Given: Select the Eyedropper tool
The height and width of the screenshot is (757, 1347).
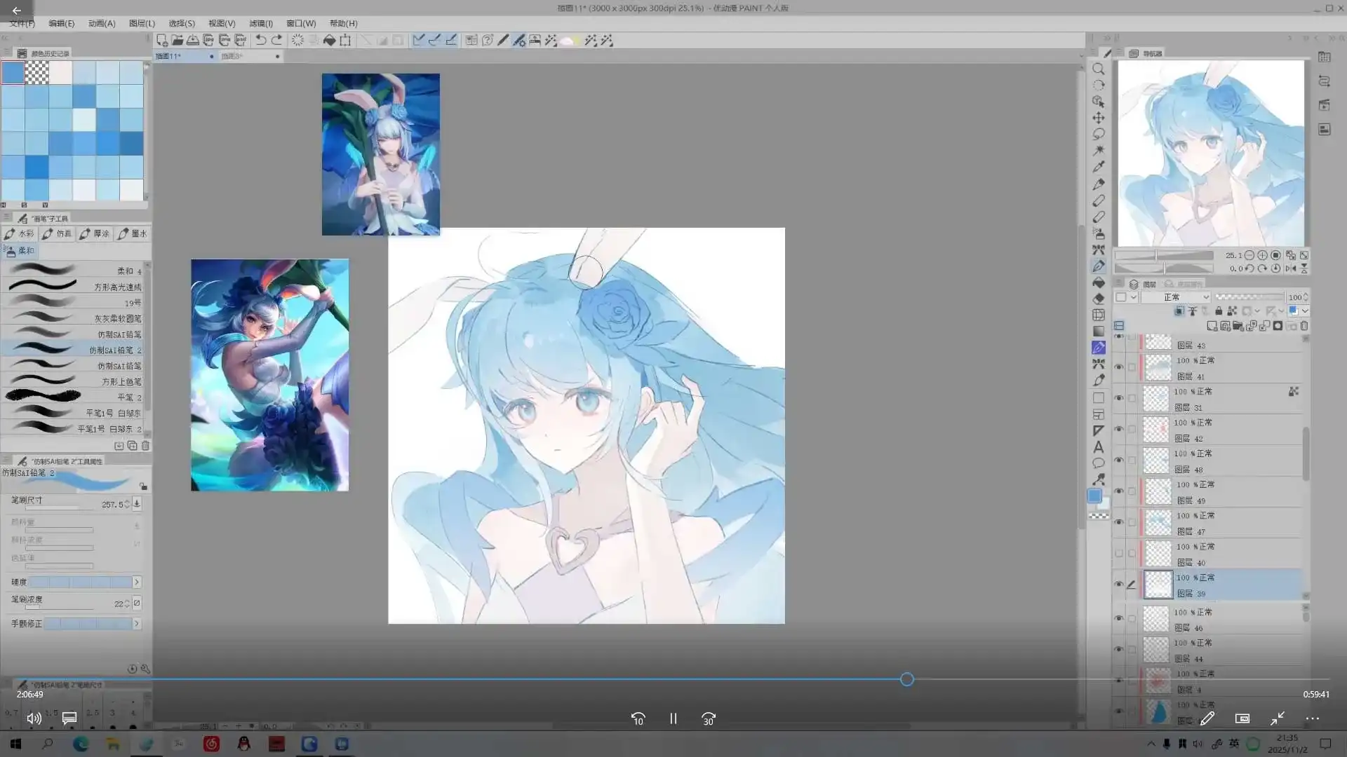Looking at the screenshot, I should [1099, 167].
